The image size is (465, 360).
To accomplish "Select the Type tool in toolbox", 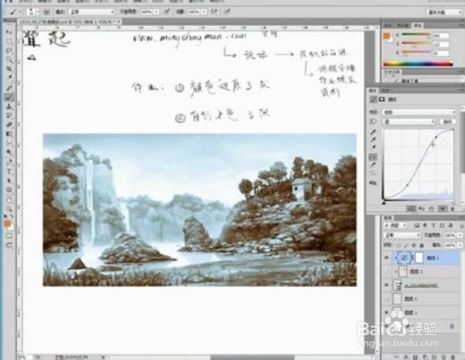I will coord(9,171).
